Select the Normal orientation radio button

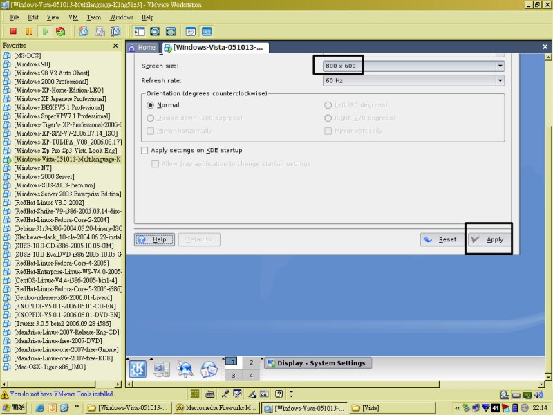pos(150,105)
